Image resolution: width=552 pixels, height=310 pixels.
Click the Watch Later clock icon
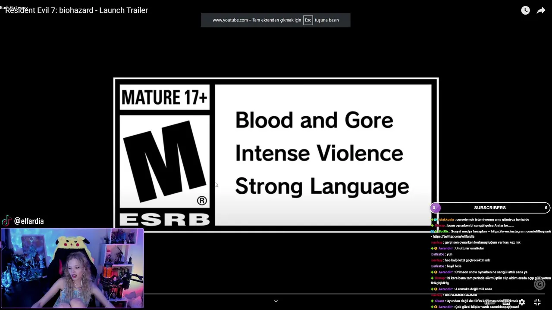click(525, 10)
